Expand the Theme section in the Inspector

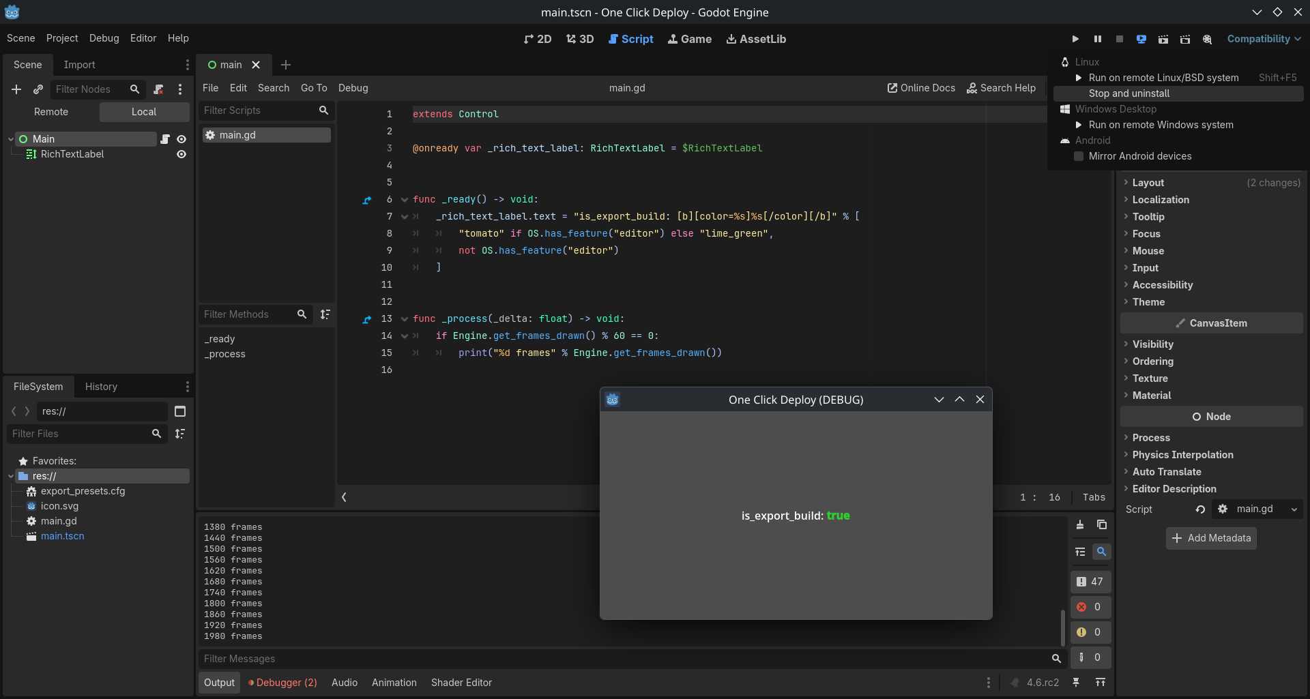click(1151, 301)
